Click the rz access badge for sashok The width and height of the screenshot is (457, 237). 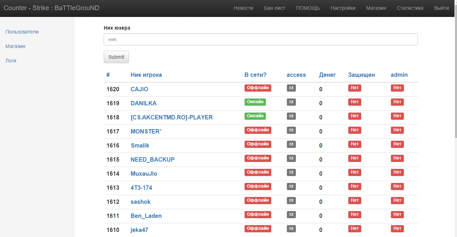pyautogui.click(x=291, y=200)
